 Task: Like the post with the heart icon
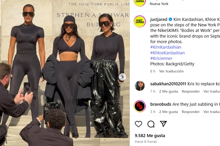(x=138, y=124)
